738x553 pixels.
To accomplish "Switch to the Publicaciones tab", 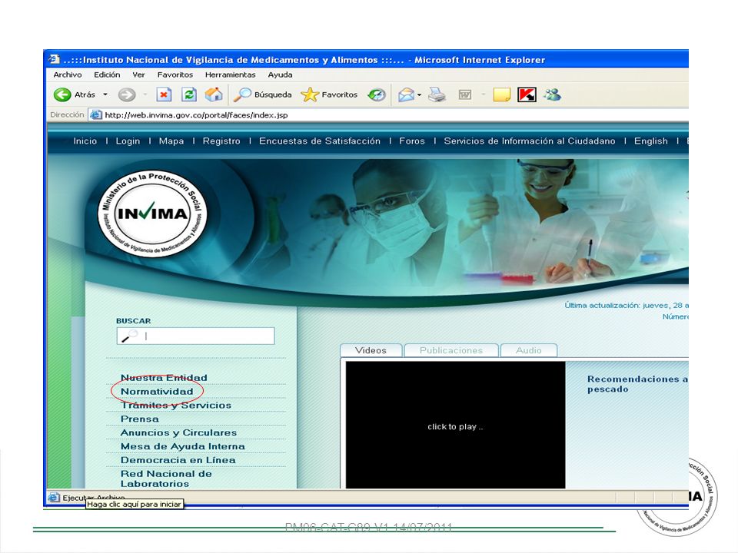I will (x=451, y=350).
